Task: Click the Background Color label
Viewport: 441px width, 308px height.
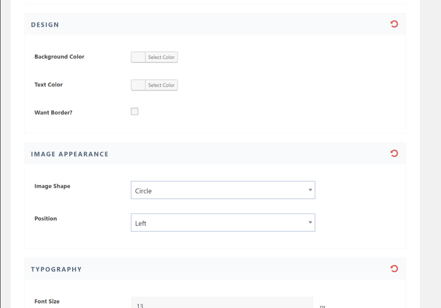Action: (59, 56)
